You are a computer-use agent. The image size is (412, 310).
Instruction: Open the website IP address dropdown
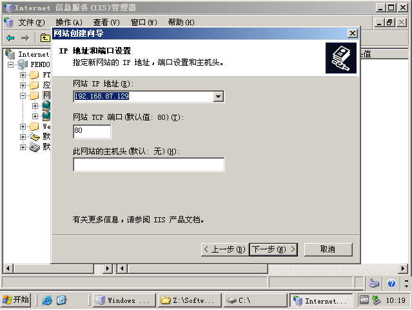[218, 97]
